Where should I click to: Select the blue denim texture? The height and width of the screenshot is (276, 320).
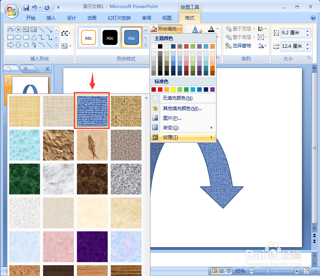tap(92, 111)
